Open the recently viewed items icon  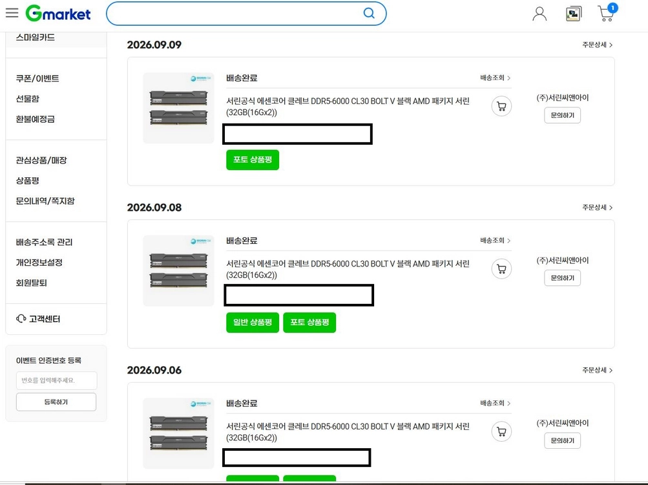(x=574, y=14)
